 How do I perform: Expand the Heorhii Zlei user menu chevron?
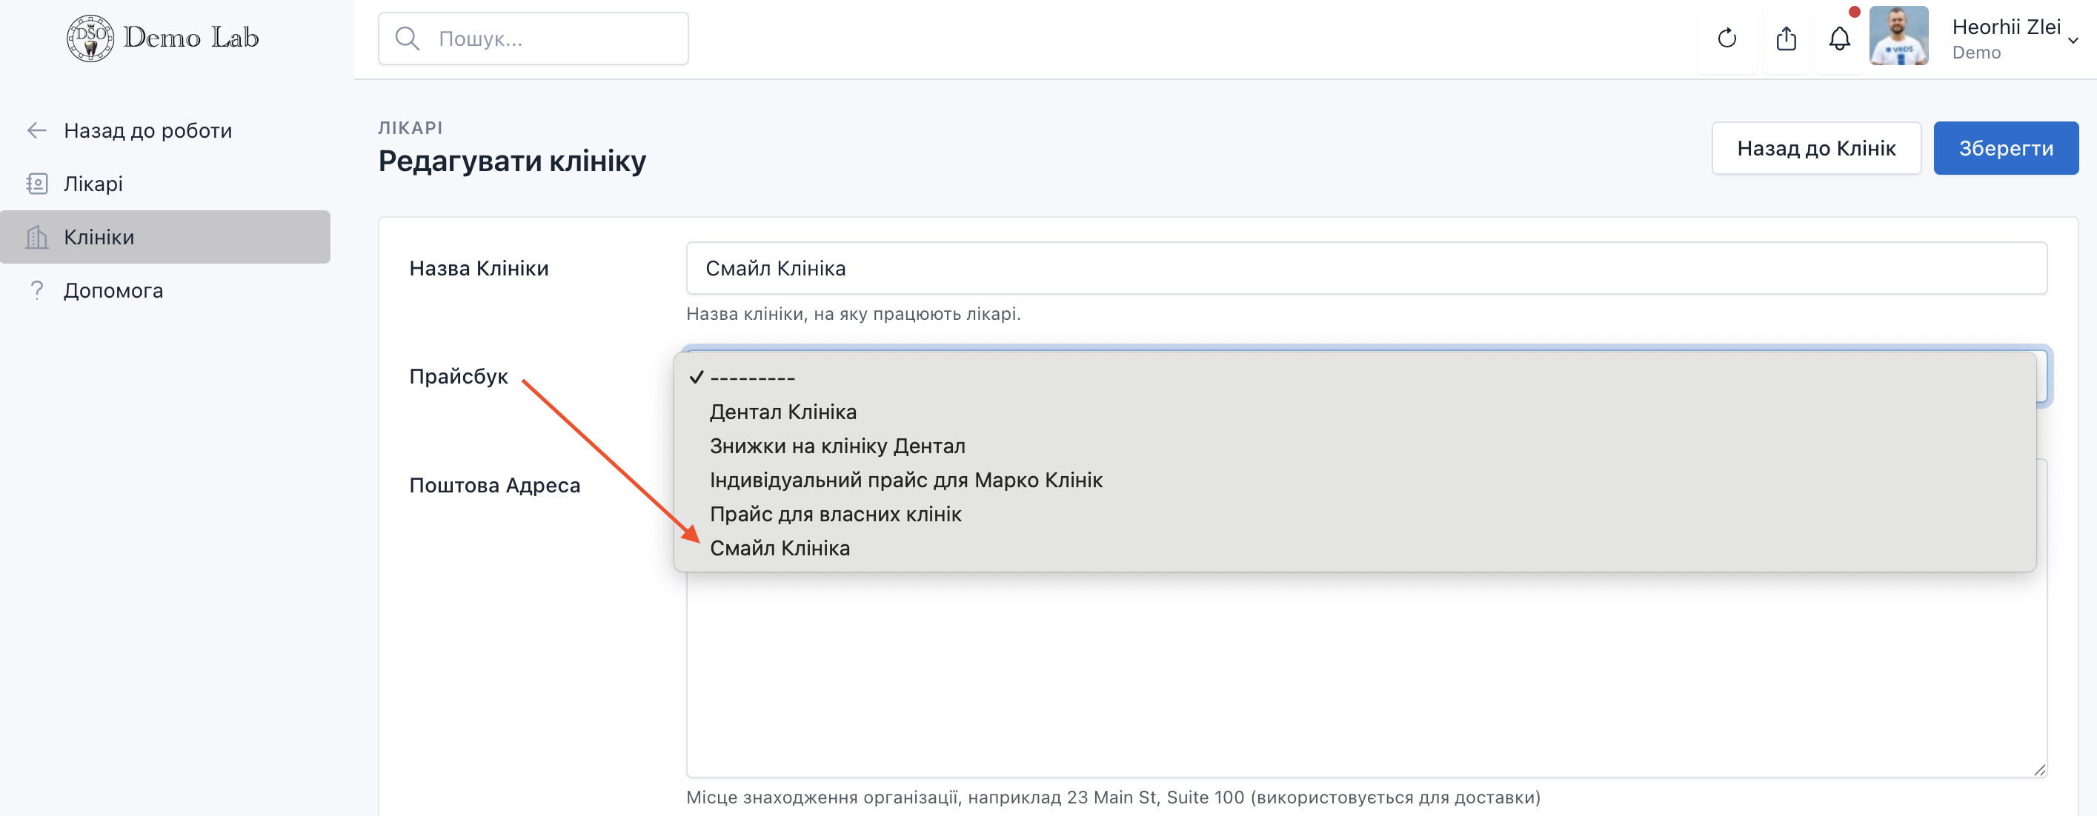pos(2073,40)
